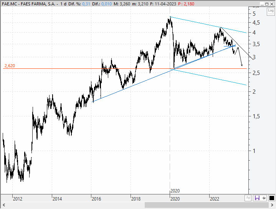Click the 2014 label on time axis
This screenshot has height=209, width=276.
[57, 199]
